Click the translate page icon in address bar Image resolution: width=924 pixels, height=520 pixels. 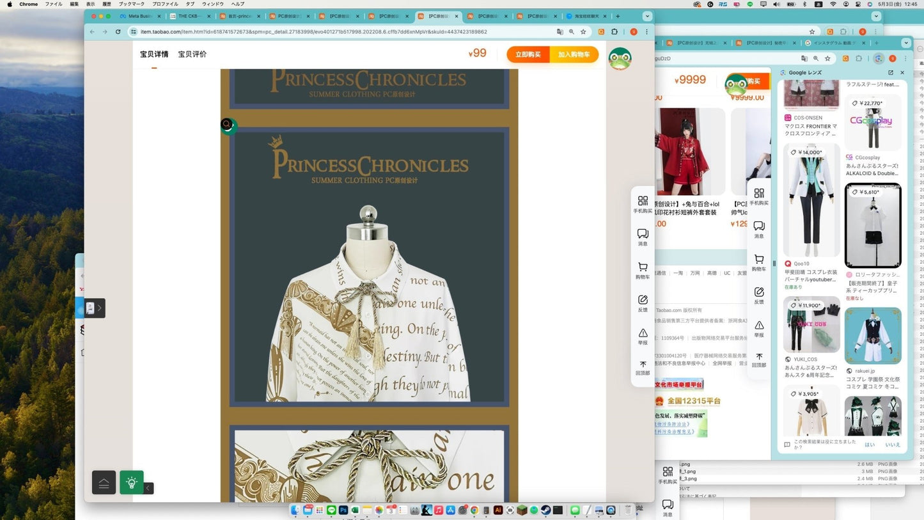560,31
